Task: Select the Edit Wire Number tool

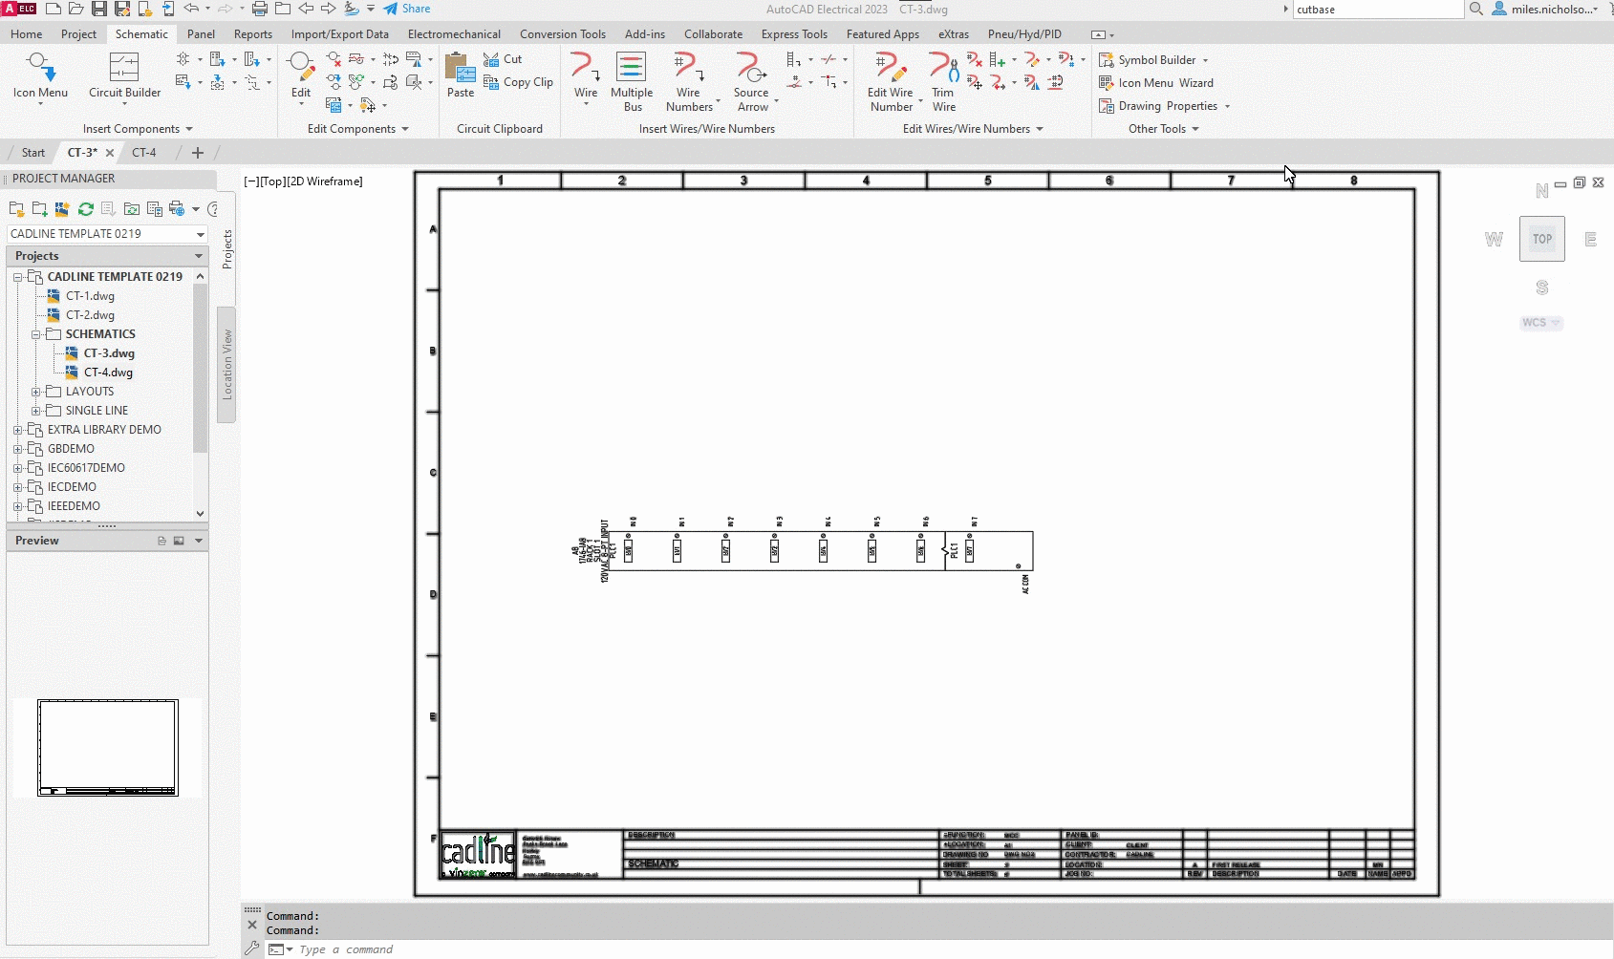Action: pos(891,82)
